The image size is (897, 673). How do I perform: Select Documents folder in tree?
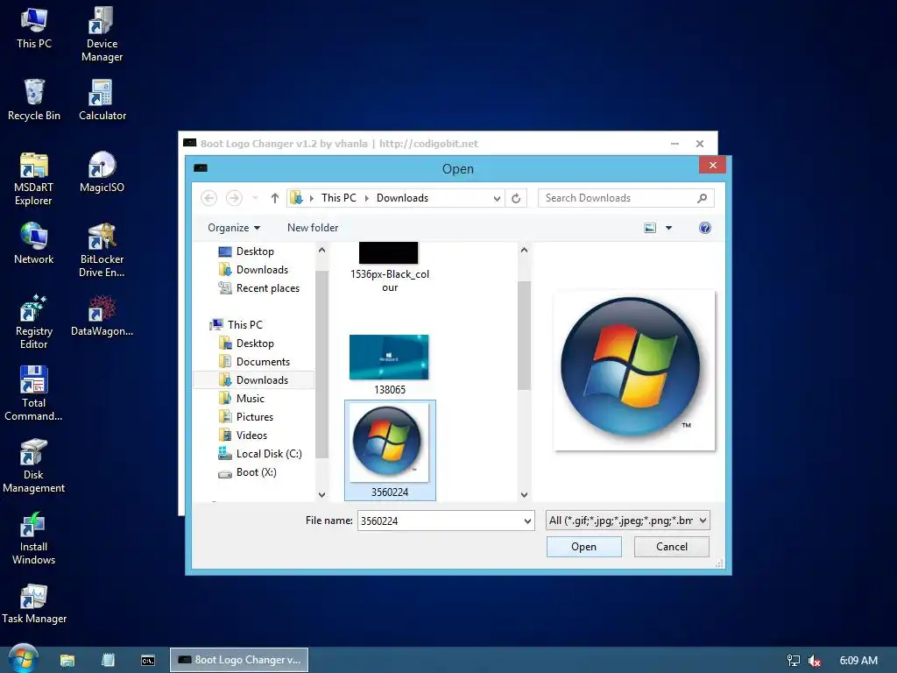coord(255,362)
